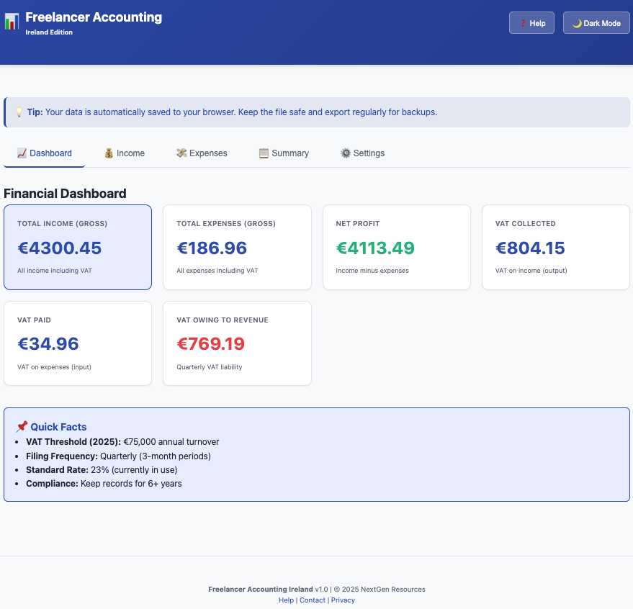Click the gear icon on Settings tab
This screenshot has height=609, width=633.
[346, 153]
